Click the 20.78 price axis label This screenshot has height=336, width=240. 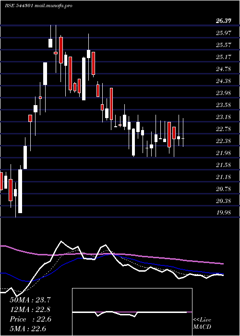[223, 189]
